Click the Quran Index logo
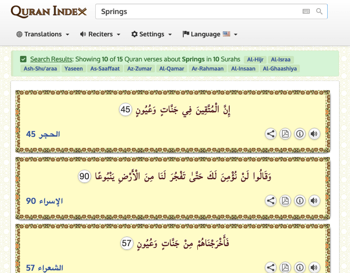The width and height of the screenshot is (350, 273). point(49,11)
